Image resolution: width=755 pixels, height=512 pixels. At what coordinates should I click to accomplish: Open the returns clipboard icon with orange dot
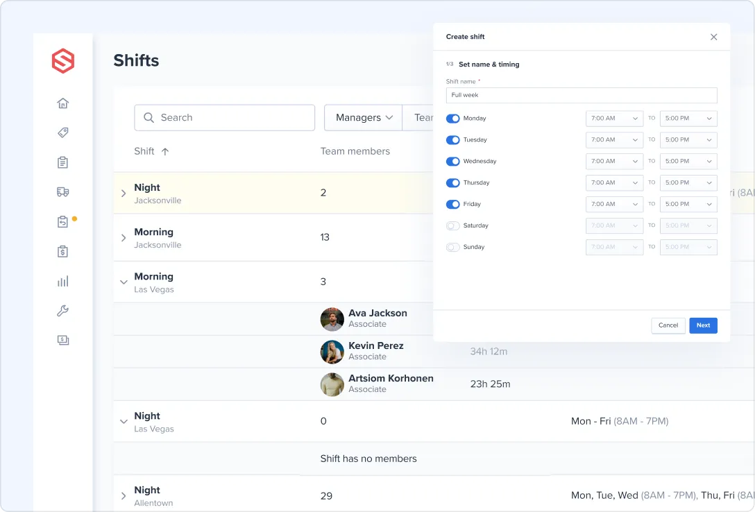62,221
